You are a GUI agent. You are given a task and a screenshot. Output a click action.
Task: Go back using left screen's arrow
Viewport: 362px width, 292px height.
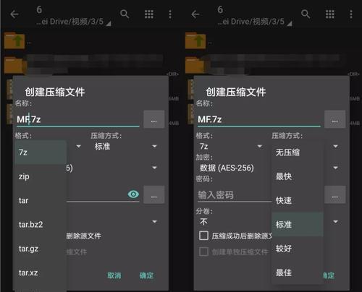(14, 14)
